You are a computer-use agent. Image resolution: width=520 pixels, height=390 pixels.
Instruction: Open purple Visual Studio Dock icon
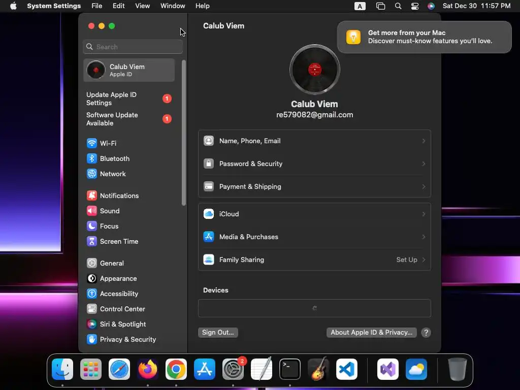[387, 369]
